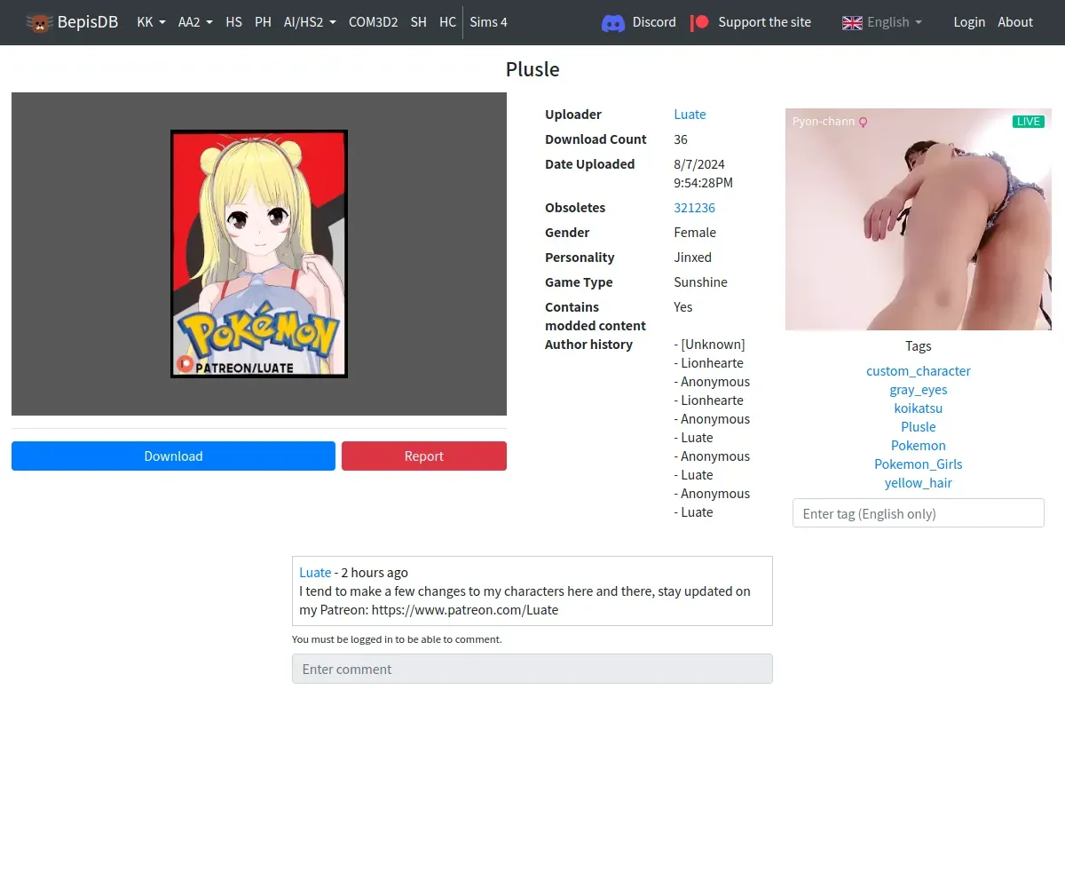Image resolution: width=1065 pixels, height=888 pixels.
Task: Click the BepisDB home title
Action: pos(88,22)
